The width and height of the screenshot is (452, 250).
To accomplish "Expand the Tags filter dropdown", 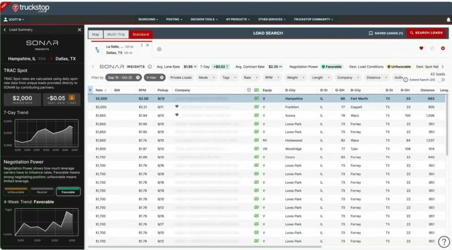I will pos(229,78).
